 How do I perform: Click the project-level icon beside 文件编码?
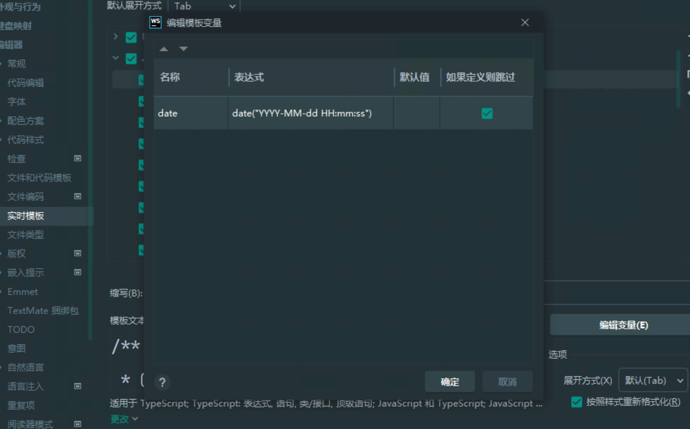(x=77, y=196)
